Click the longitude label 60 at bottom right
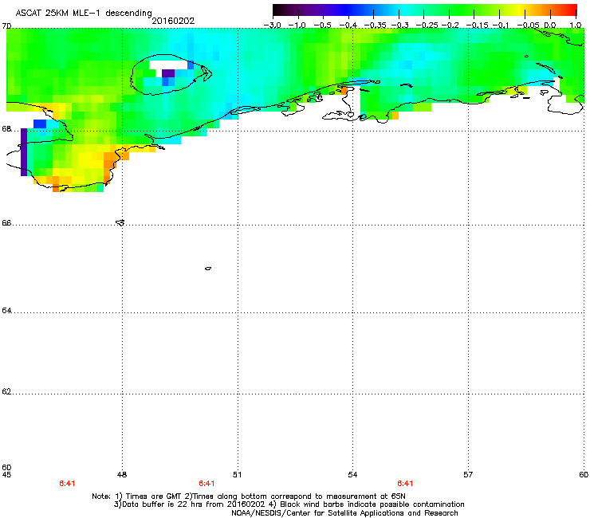This screenshot has height=518, width=590. coord(584,475)
